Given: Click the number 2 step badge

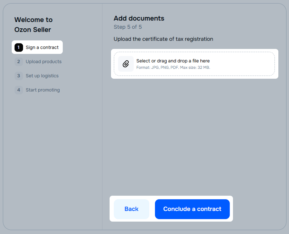Looking at the screenshot, I should 18,62.
